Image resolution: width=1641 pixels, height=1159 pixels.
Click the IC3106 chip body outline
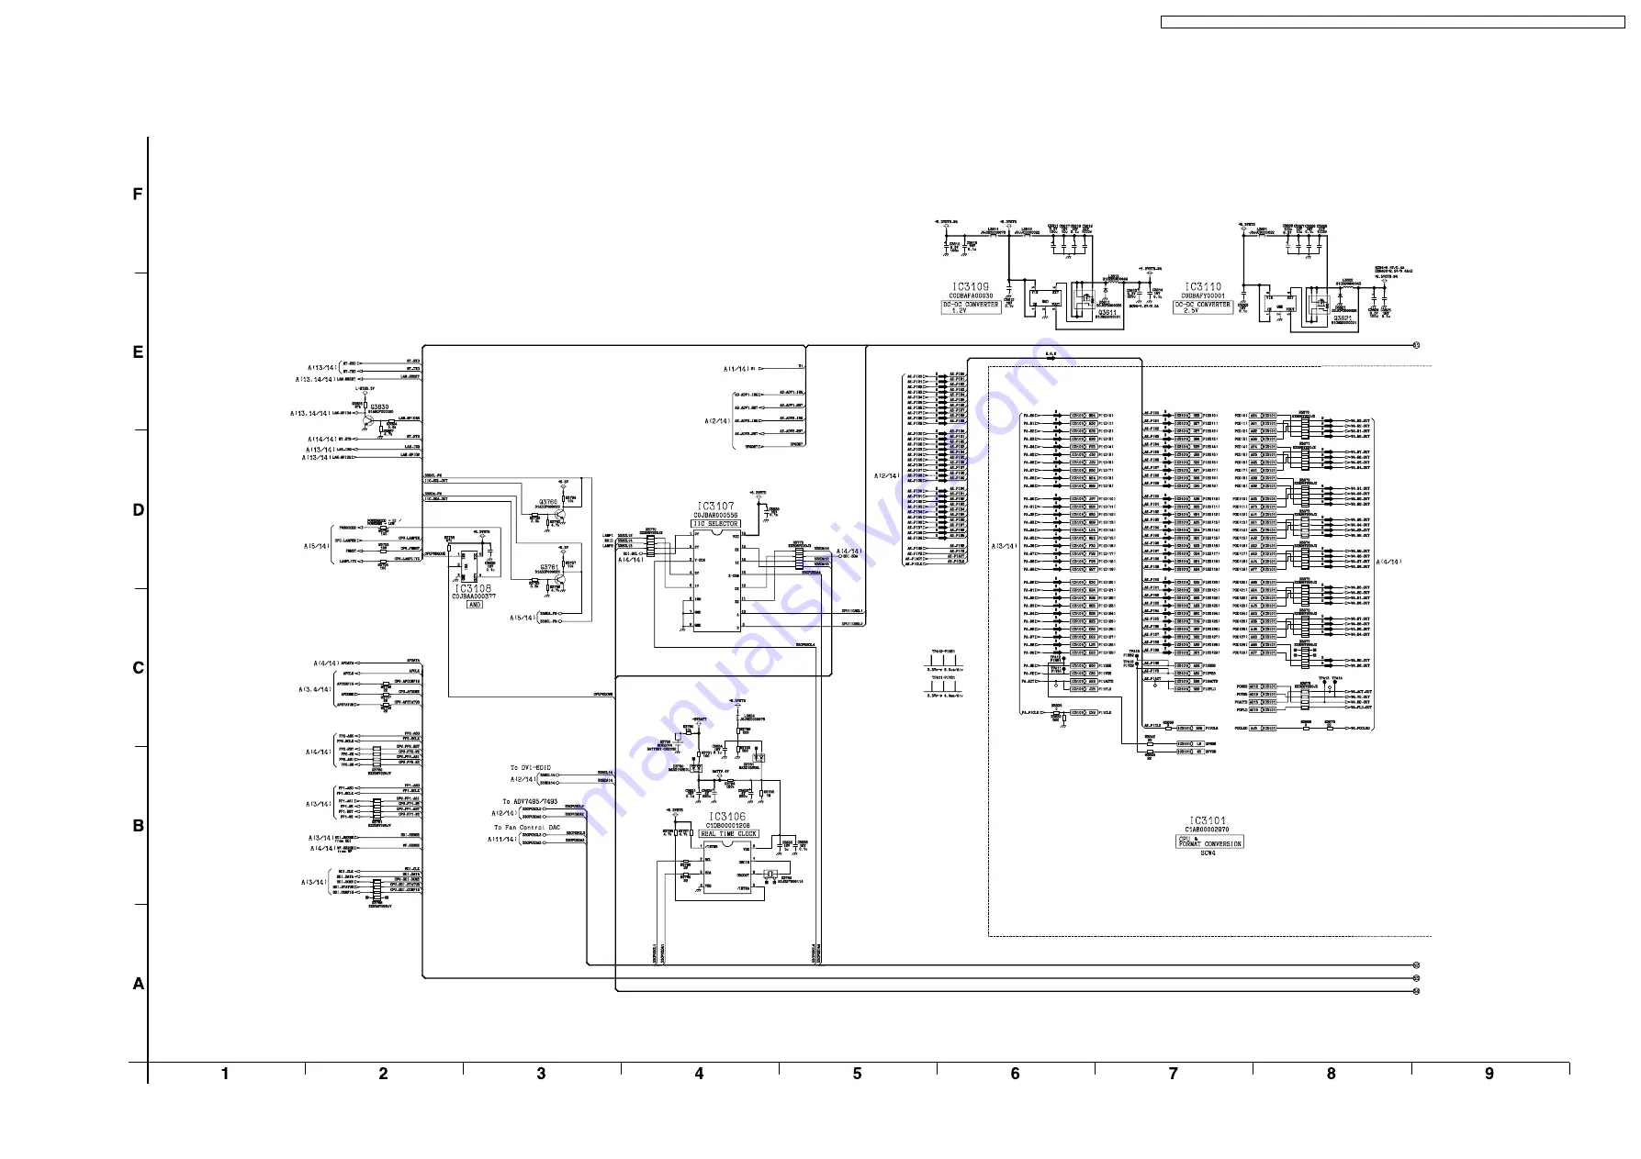(x=727, y=866)
